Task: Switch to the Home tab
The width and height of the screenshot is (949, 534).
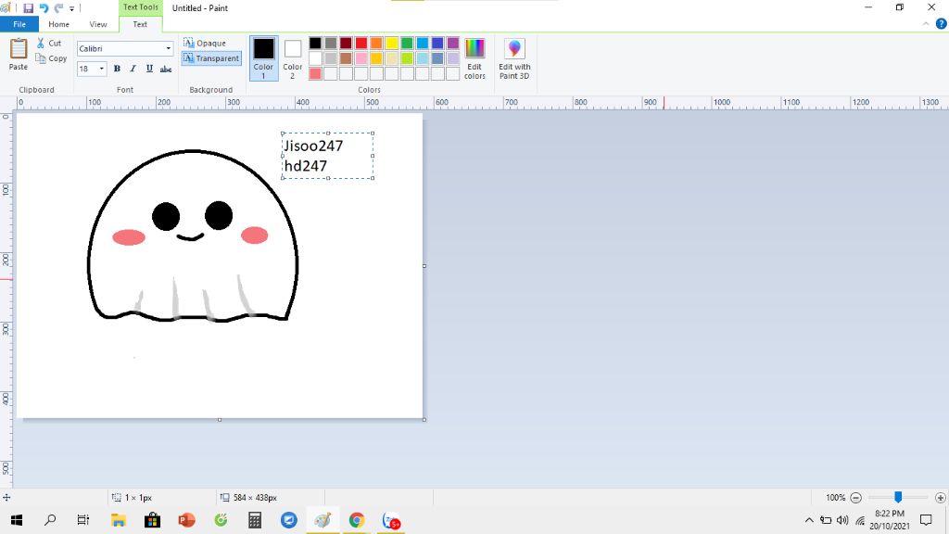Action: (58, 24)
